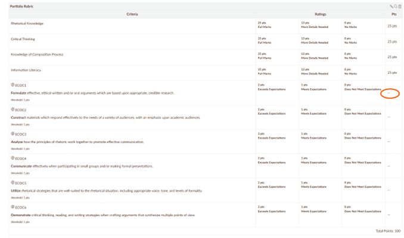The width and height of the screenshot is (404, 238).
Task: Click the Total Points: 100 text
Action: (x=388, y=231)
